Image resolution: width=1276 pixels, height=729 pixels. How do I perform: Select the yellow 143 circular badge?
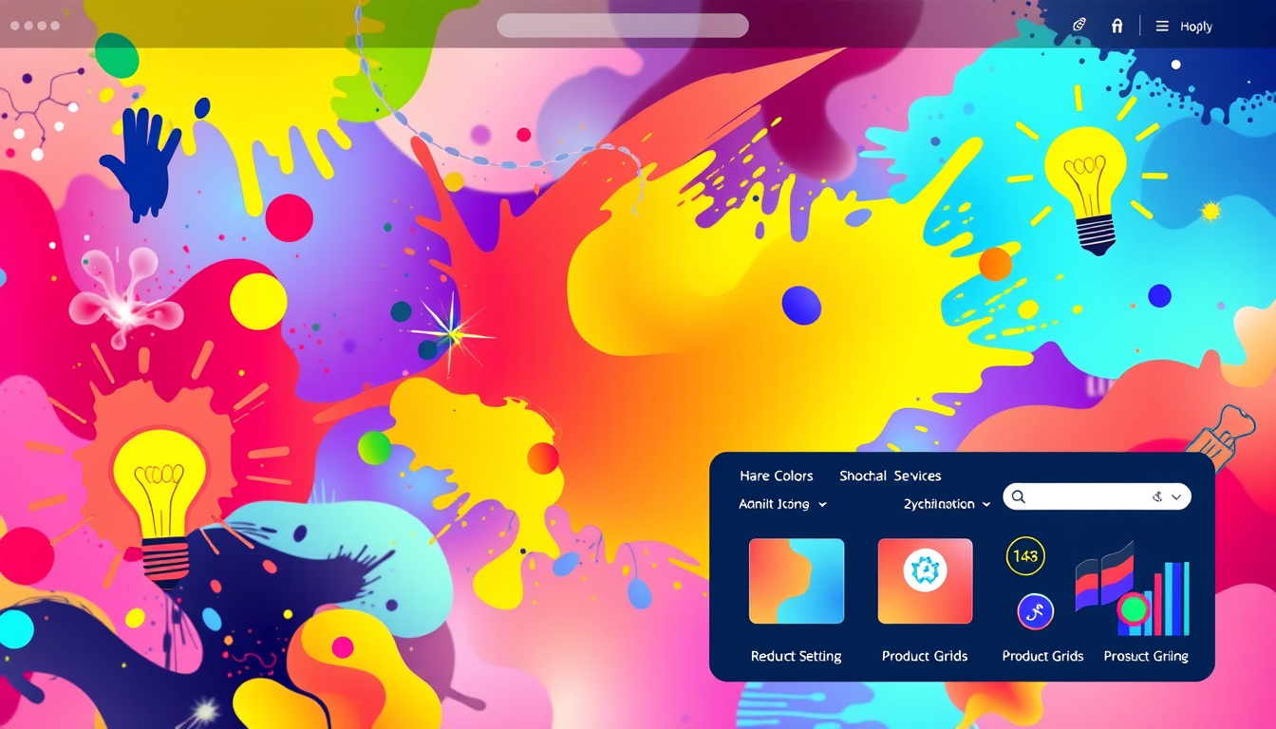[1025, 556]
